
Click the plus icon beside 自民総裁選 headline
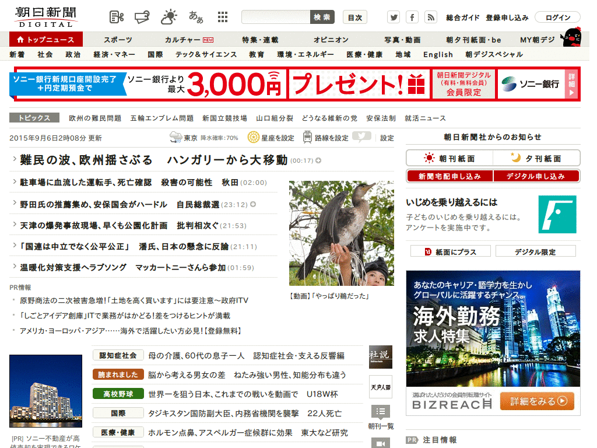point(253,205)
